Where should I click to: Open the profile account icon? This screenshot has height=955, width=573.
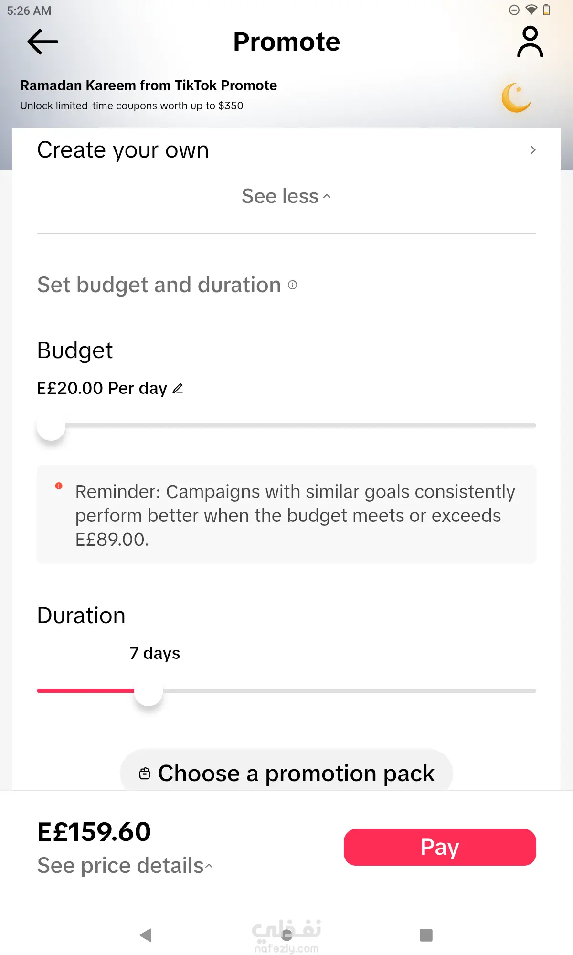click(x=530, y=42)
